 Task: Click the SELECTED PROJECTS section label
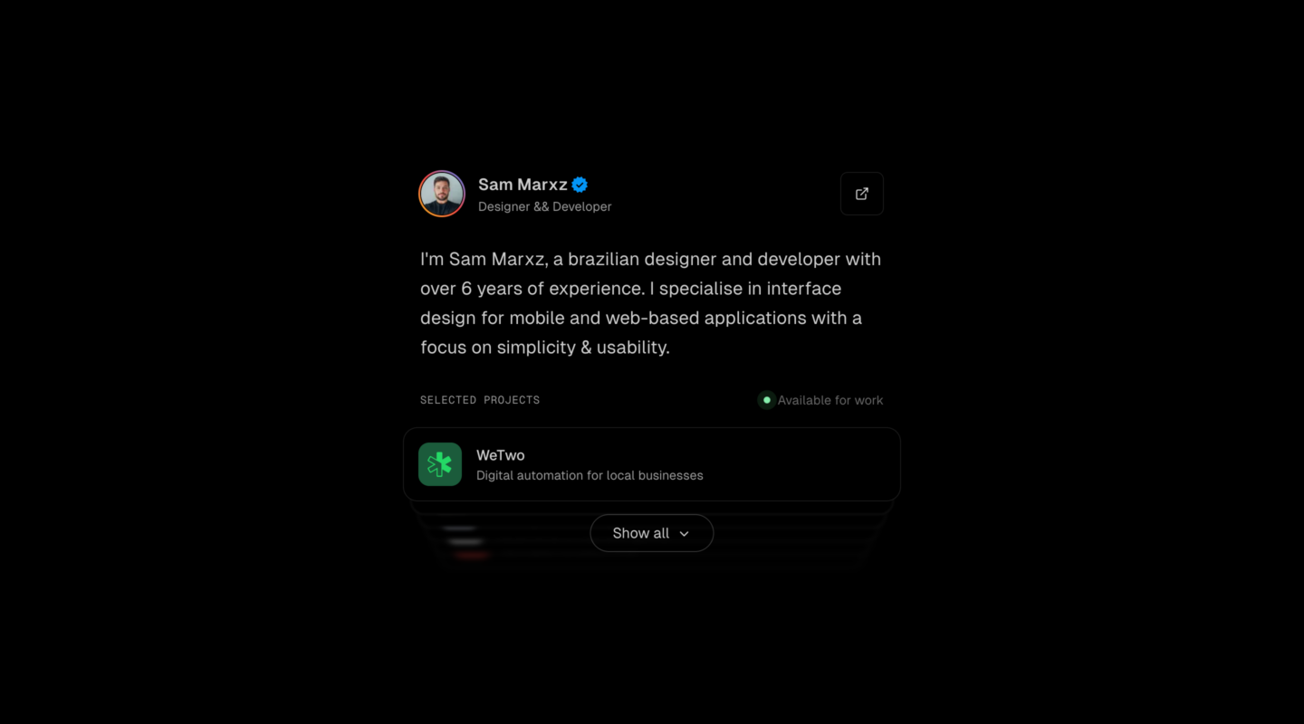480,400
